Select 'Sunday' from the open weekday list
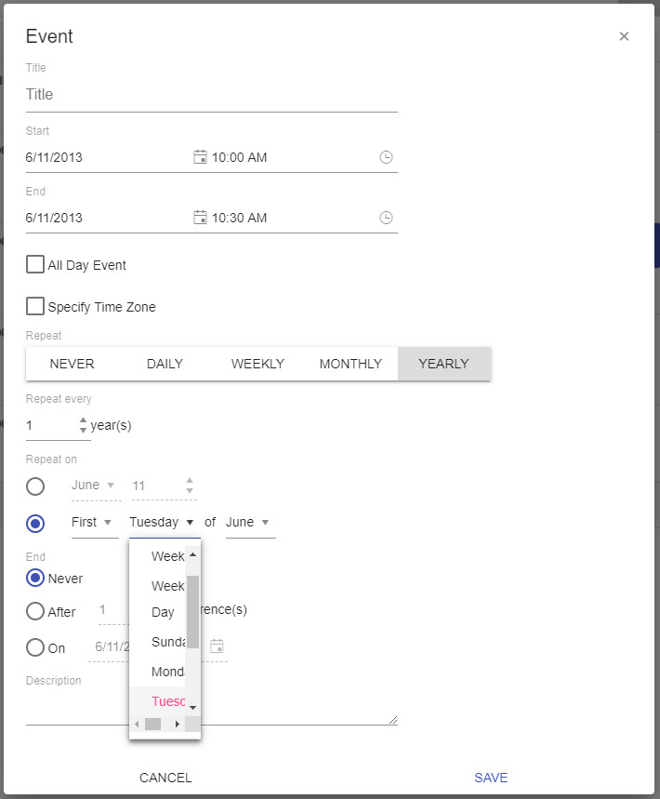The image size is (660, 799). coord(167,642)
